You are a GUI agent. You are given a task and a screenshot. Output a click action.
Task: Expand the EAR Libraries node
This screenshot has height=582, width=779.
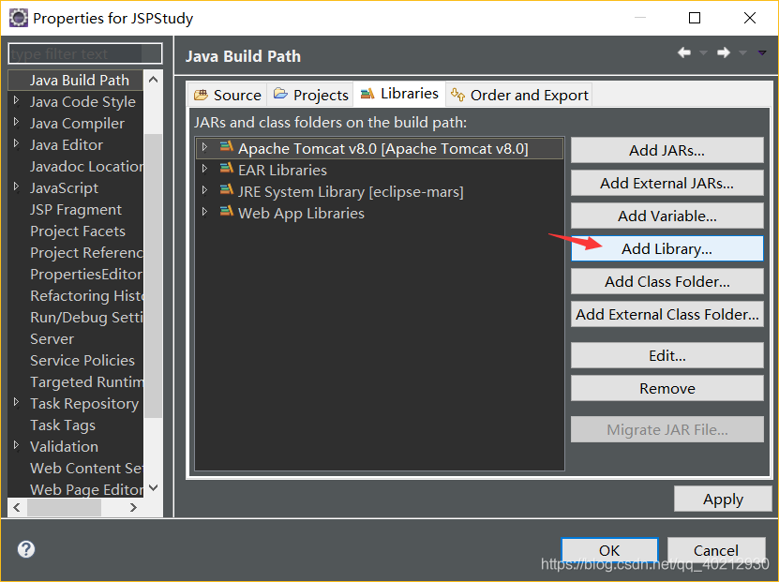[204, 169]
